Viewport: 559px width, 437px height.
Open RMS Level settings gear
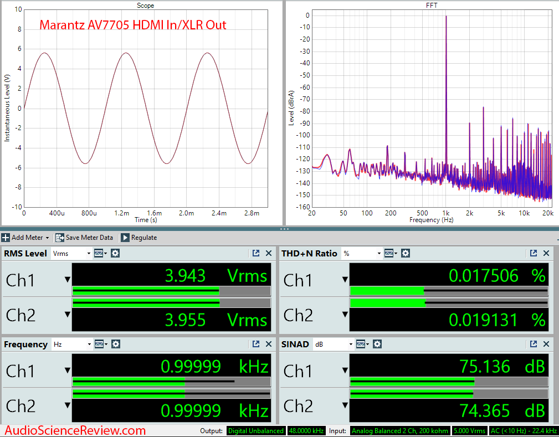(x=115, y=254)
